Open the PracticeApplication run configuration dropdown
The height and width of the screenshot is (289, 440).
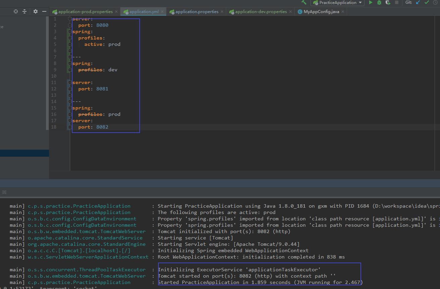point(338,2)
